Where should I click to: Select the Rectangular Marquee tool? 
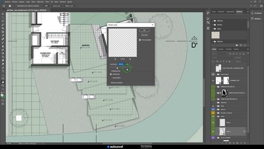tap(3, 18)
